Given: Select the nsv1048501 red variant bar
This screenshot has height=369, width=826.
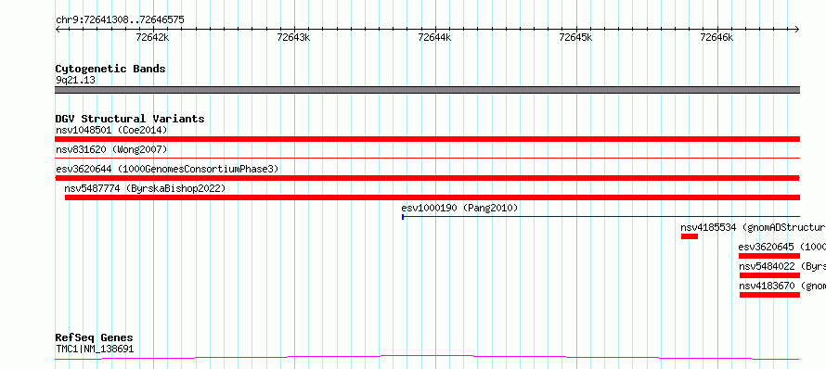Looking at the screenshot, I should (427, 139).
